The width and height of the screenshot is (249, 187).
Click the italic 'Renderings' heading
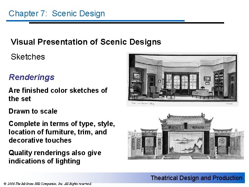31,78
